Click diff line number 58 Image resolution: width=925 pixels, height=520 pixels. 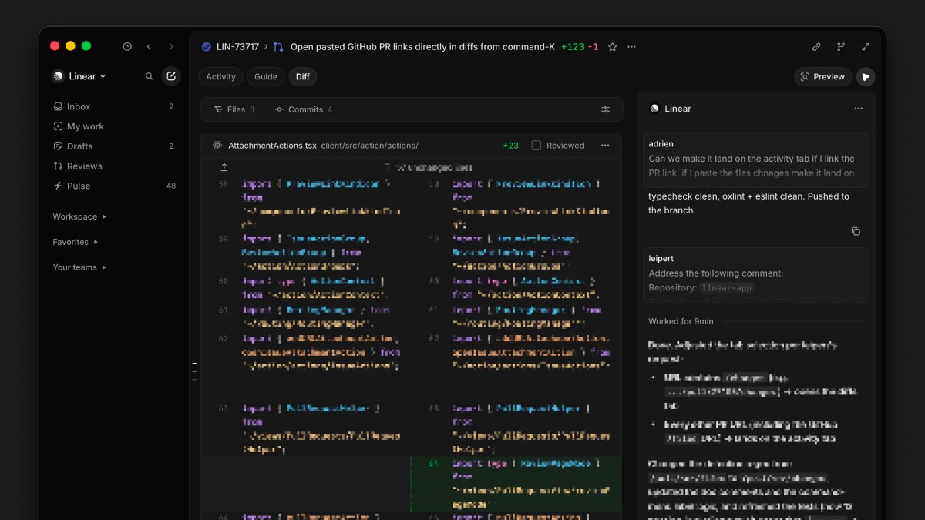(224, 185)
